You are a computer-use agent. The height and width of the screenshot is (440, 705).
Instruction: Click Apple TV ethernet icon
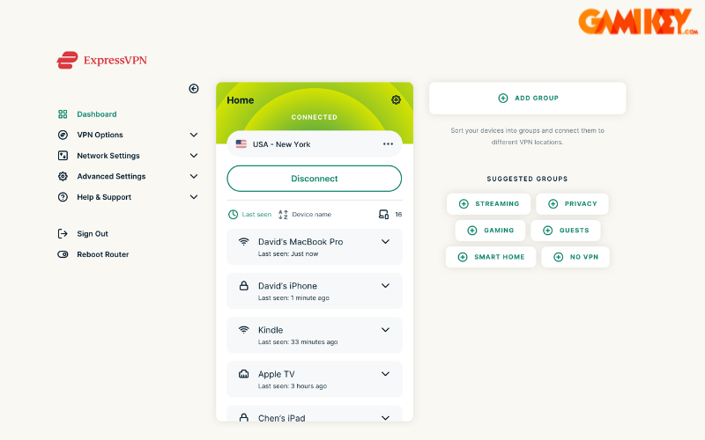click(x=244, y=373)
